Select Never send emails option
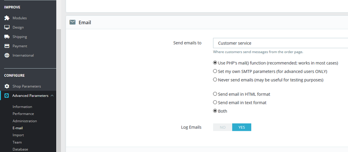This screenshot has height=152, width=348. click(215, 80)
